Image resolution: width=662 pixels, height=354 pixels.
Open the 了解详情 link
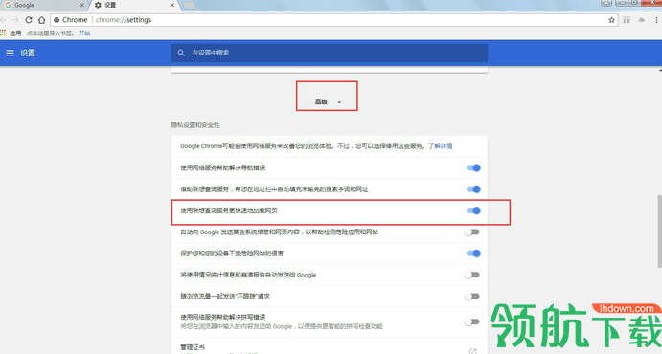441,146
